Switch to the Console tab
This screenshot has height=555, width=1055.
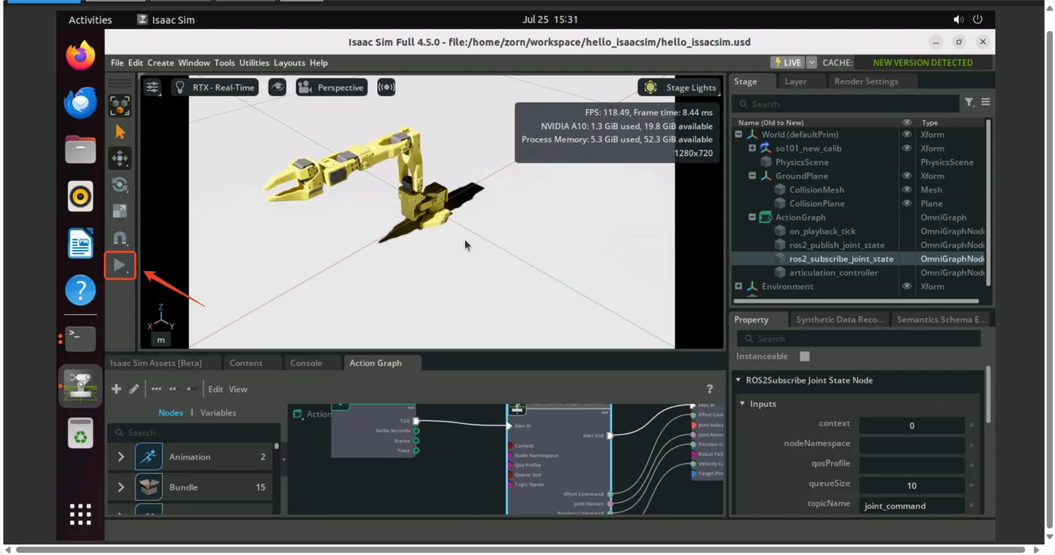(306, 363)
